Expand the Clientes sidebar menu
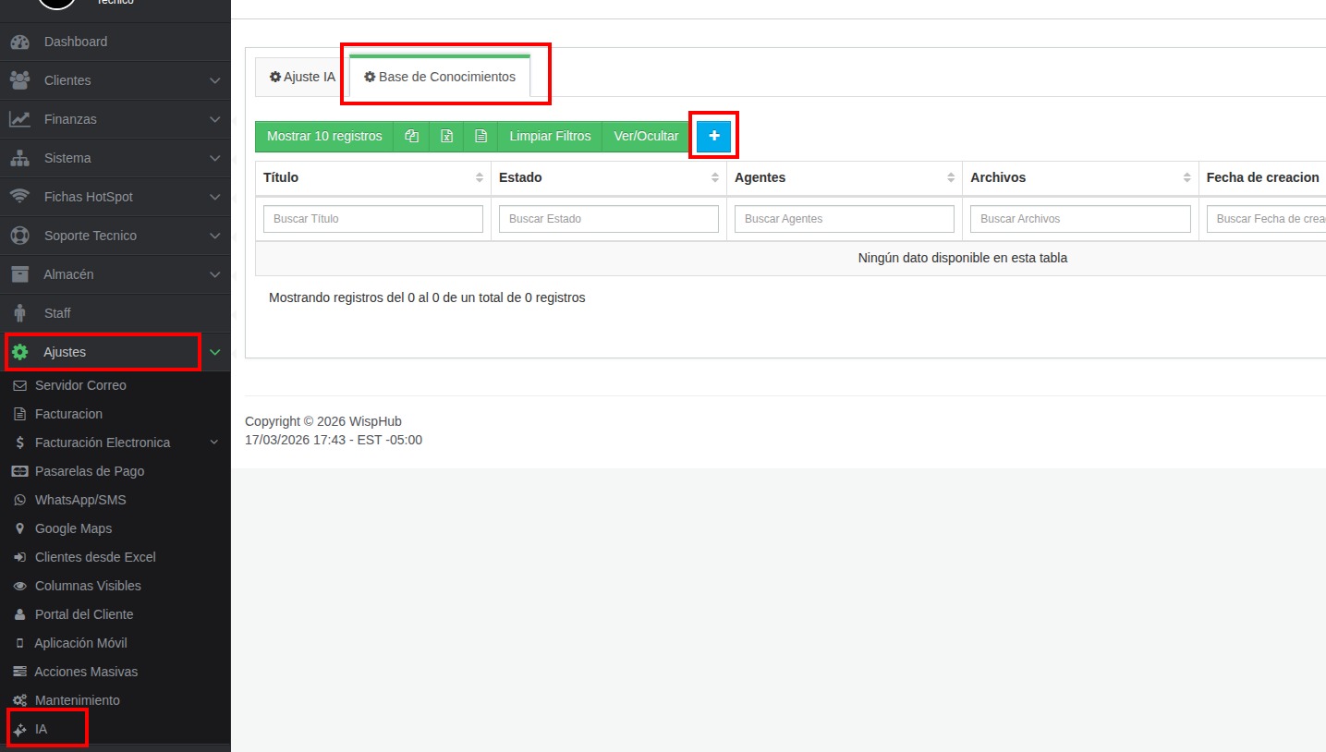Viewport: 1326px width, 752px height. 115,80
